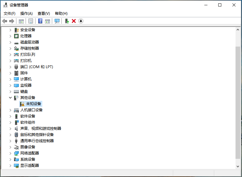Open the 帮助(H) menu

coord(61,14)
